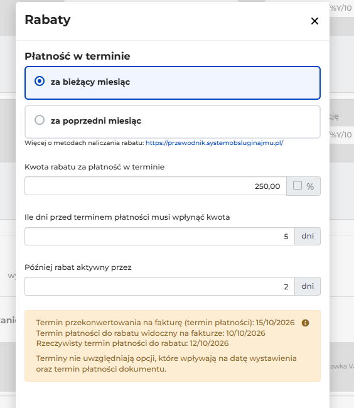Click the 'za poprzedni miesiąc' option card

click(x=173, y=122)
